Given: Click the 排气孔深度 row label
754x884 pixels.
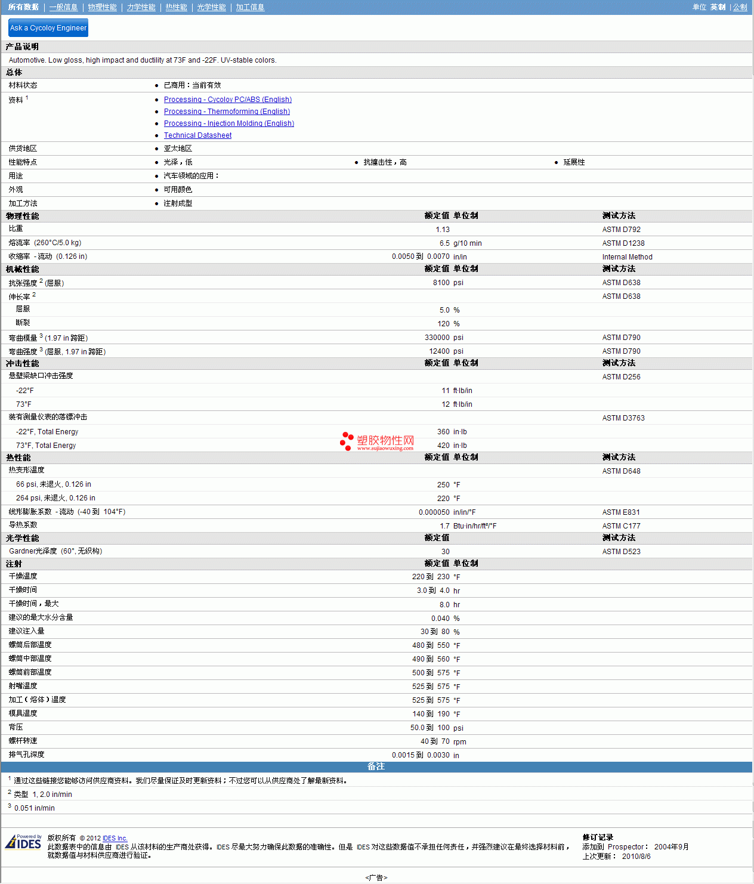Looking at the screenshot, I should pyautogui.click(x=26, y=755).
